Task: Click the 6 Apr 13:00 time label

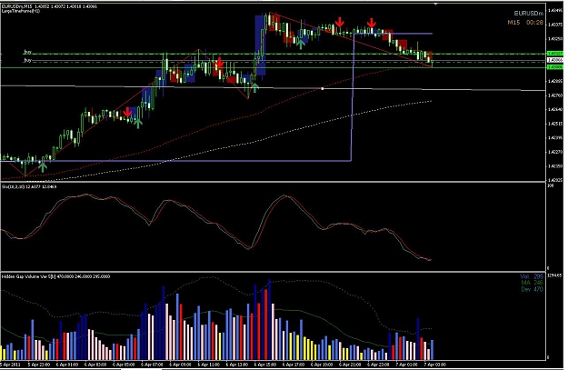Action: 237,365
